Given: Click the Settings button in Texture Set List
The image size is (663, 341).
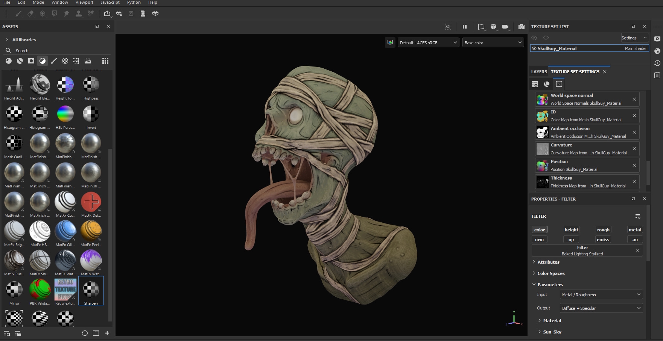Looking at the screenshot, I should click(634, 38).
